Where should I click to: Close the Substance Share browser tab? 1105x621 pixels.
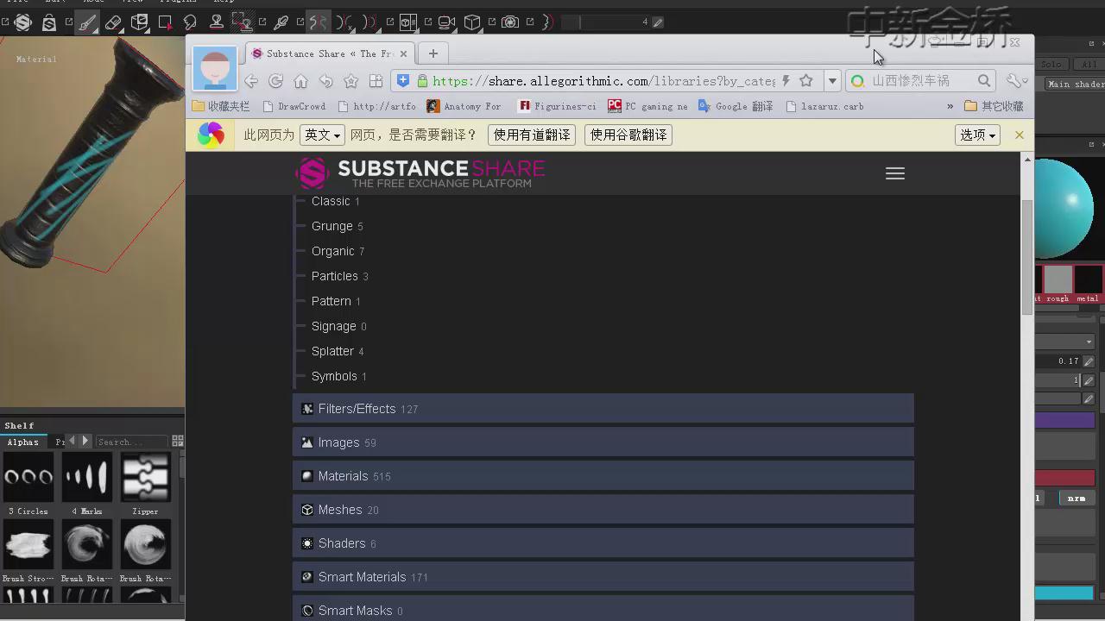(403, 53)
